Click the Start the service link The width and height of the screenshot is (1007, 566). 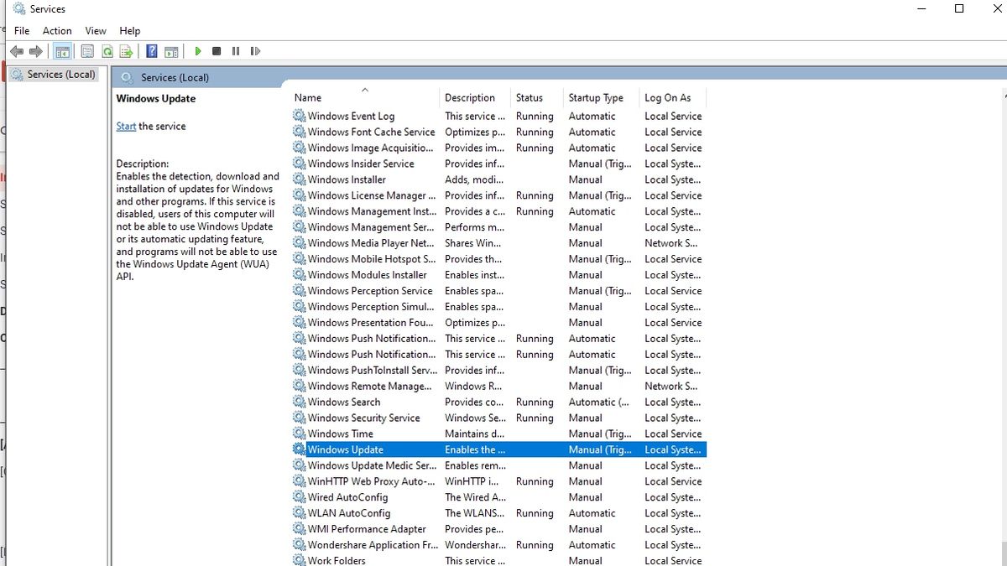coord(126,126)
